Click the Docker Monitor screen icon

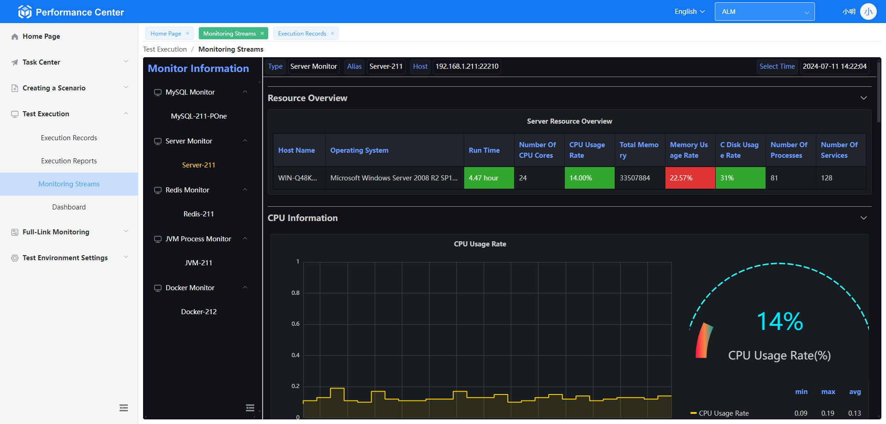click(x=158, y=288)
